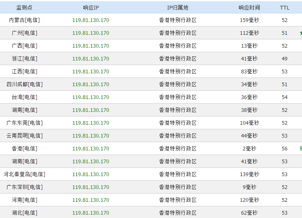The width and height of the screenshot is (302, 218).
Task: Click 香港特别行政区 in the 湖北 row
Action: click(178, 213)
